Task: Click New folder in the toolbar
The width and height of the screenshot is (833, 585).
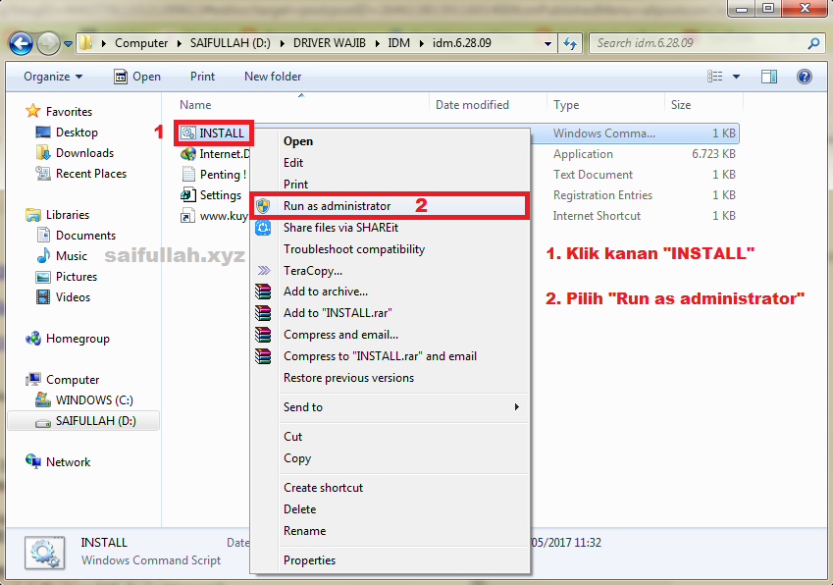Action: (x=273, y=77)
